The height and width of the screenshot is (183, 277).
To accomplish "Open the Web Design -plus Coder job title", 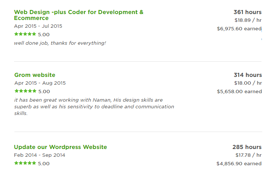I will pos(79,15).
